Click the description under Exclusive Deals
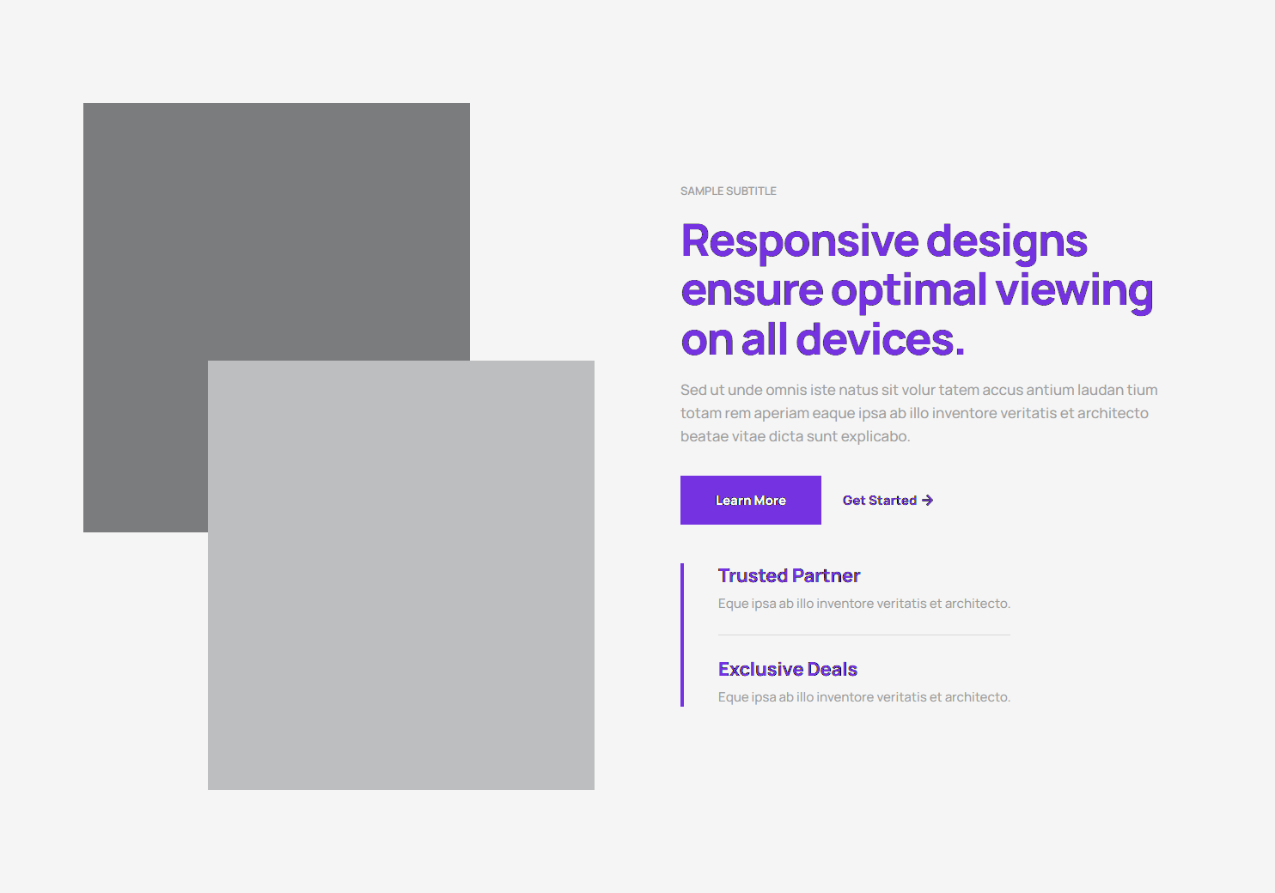The image size is (1275, 893). point(863,697)
